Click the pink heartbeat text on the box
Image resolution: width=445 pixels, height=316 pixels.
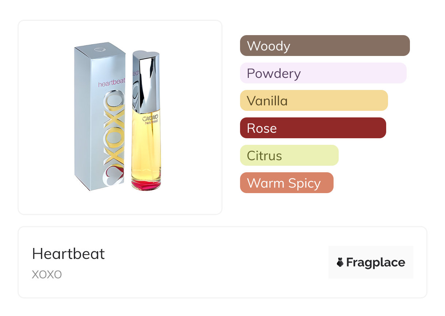[x=111, y=84]
